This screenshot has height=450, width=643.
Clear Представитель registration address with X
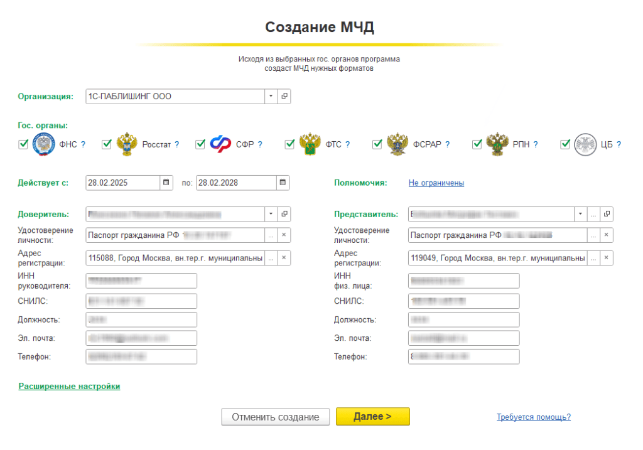pos(607,258)
